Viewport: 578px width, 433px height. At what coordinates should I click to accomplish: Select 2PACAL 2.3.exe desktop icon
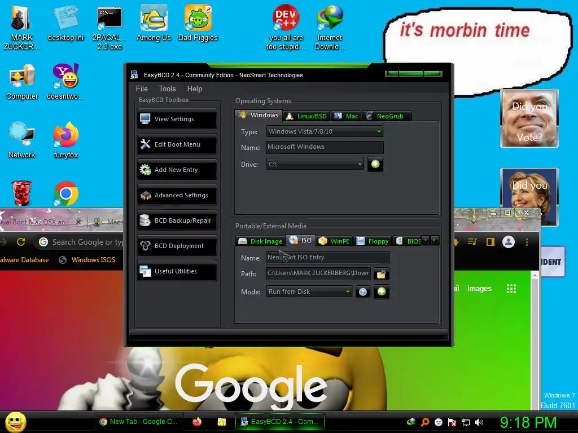[110, 28]
